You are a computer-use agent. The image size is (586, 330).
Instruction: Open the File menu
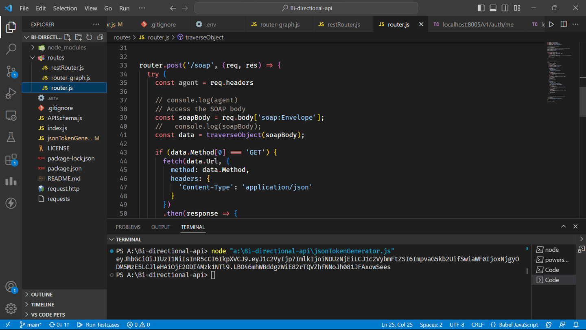pyautogui.click(x=24, y=8)
